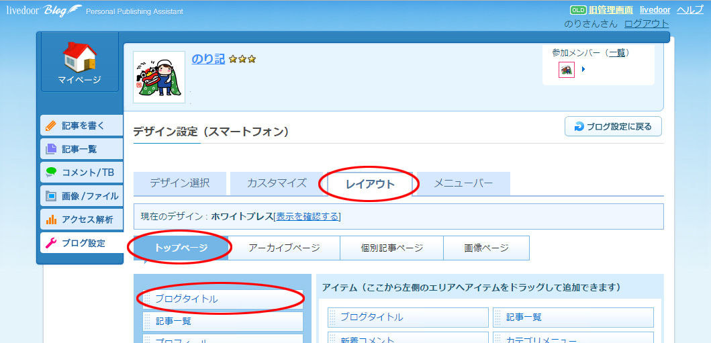Switch to the デザイン選択 tab
Viewport: 711px width, 343px height.
tap(179, 183)
